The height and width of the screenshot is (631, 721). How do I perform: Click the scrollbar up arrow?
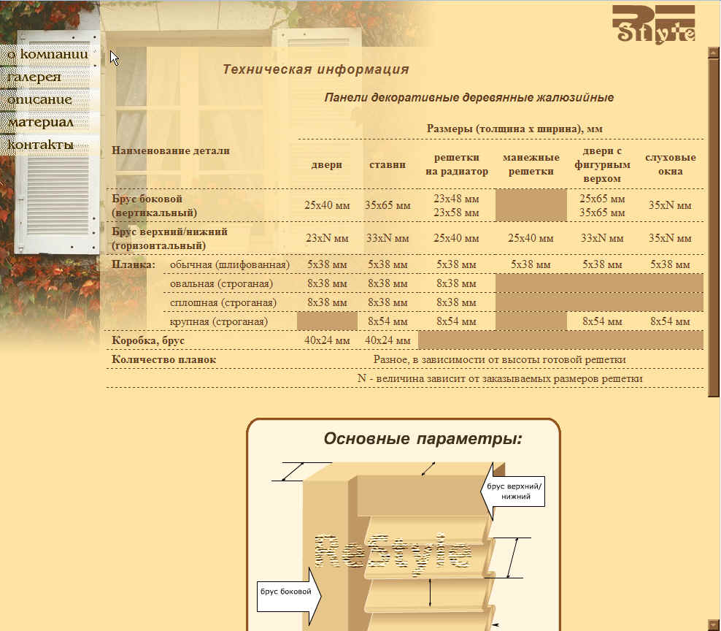click(x=714, y=51)
